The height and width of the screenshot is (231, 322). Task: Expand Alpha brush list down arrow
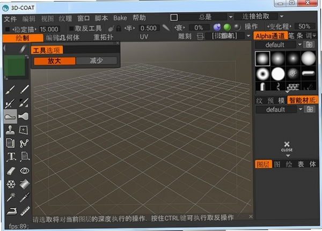pyautogui.click(x=287, y=92)
